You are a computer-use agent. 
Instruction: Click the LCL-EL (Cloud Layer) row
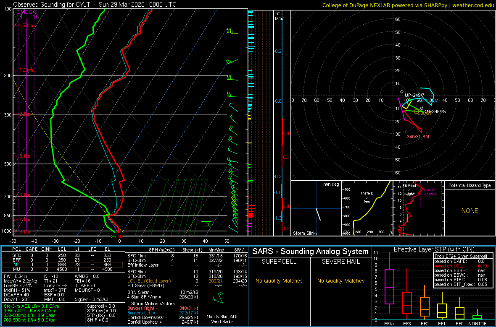pos(187,280)
